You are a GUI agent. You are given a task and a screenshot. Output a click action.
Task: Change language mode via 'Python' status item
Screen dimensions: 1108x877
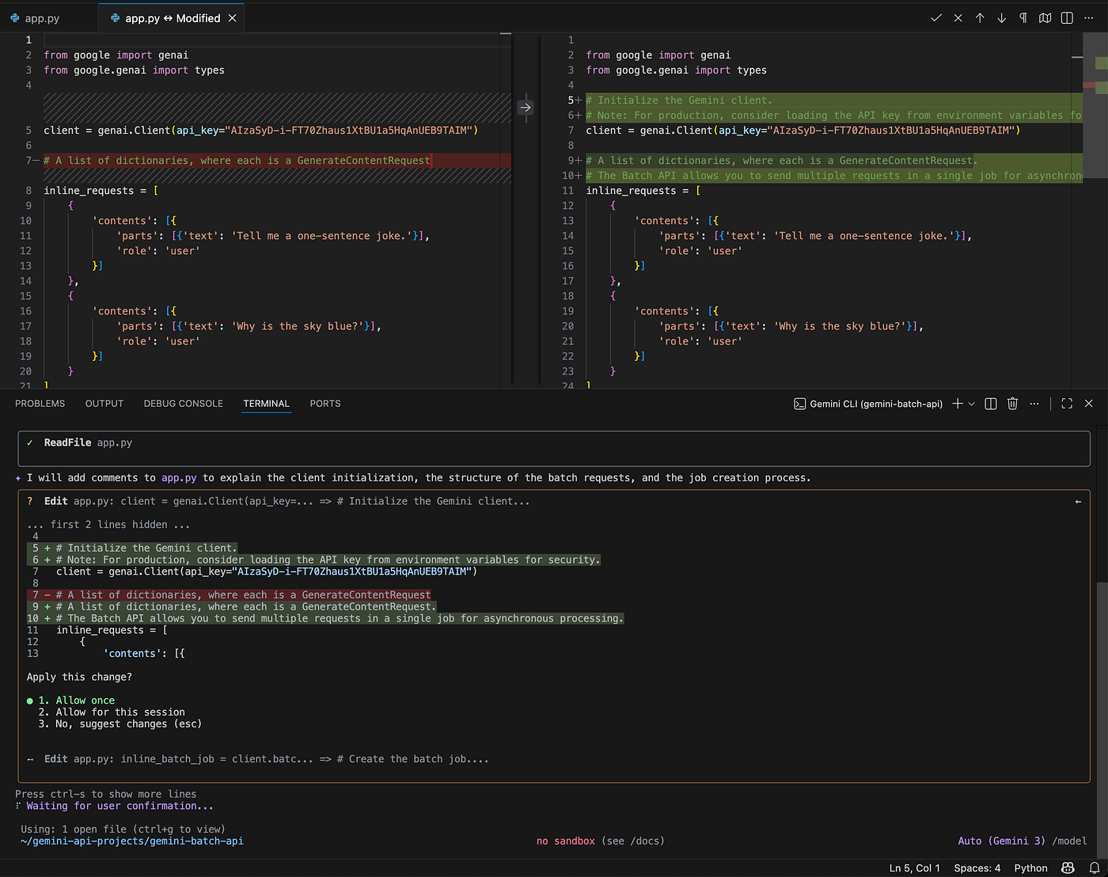[x=1031, y=868]
